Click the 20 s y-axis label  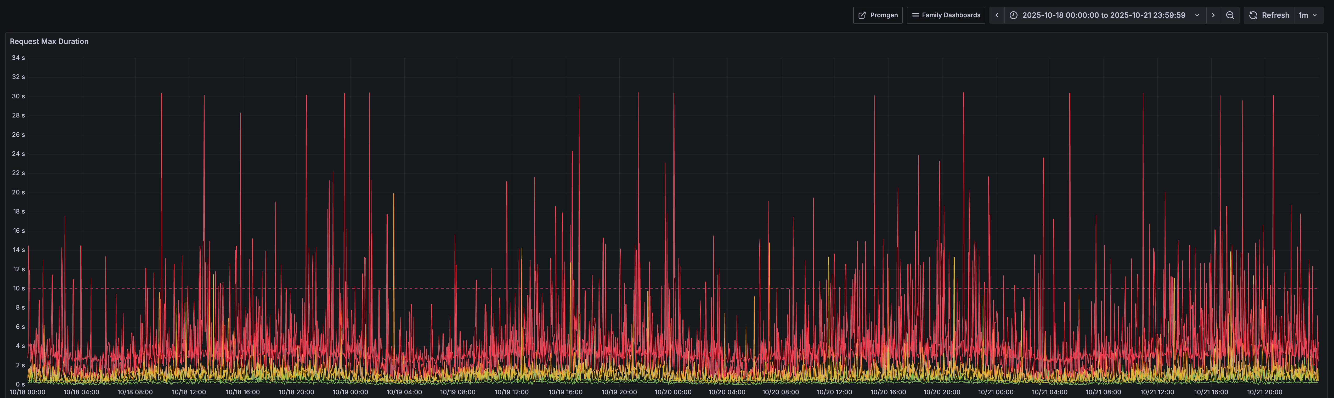pos(18,192)
